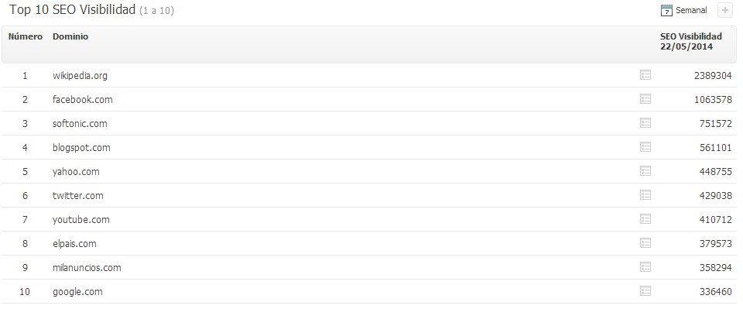743x309 pixels.
Task: Sort by SEO Visibilidad column header
Action: coord(691,42)
